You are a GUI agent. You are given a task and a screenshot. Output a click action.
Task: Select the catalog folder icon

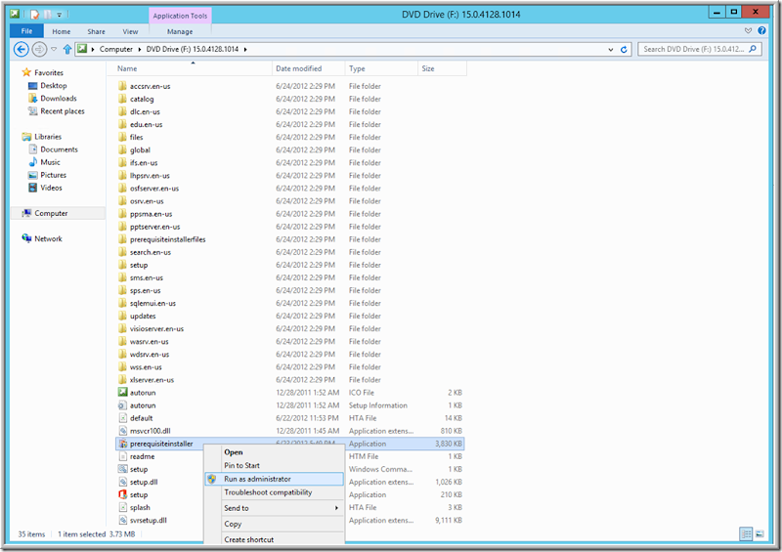click(x=123, y=99)
